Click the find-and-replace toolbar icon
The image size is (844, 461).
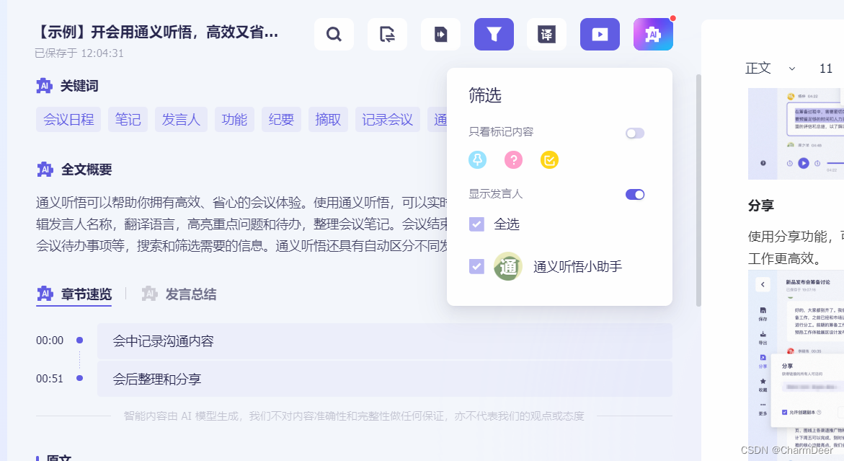387,35
